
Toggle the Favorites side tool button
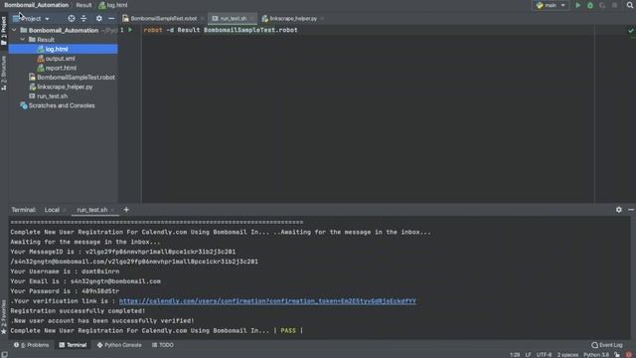click(x=4, y=316)
